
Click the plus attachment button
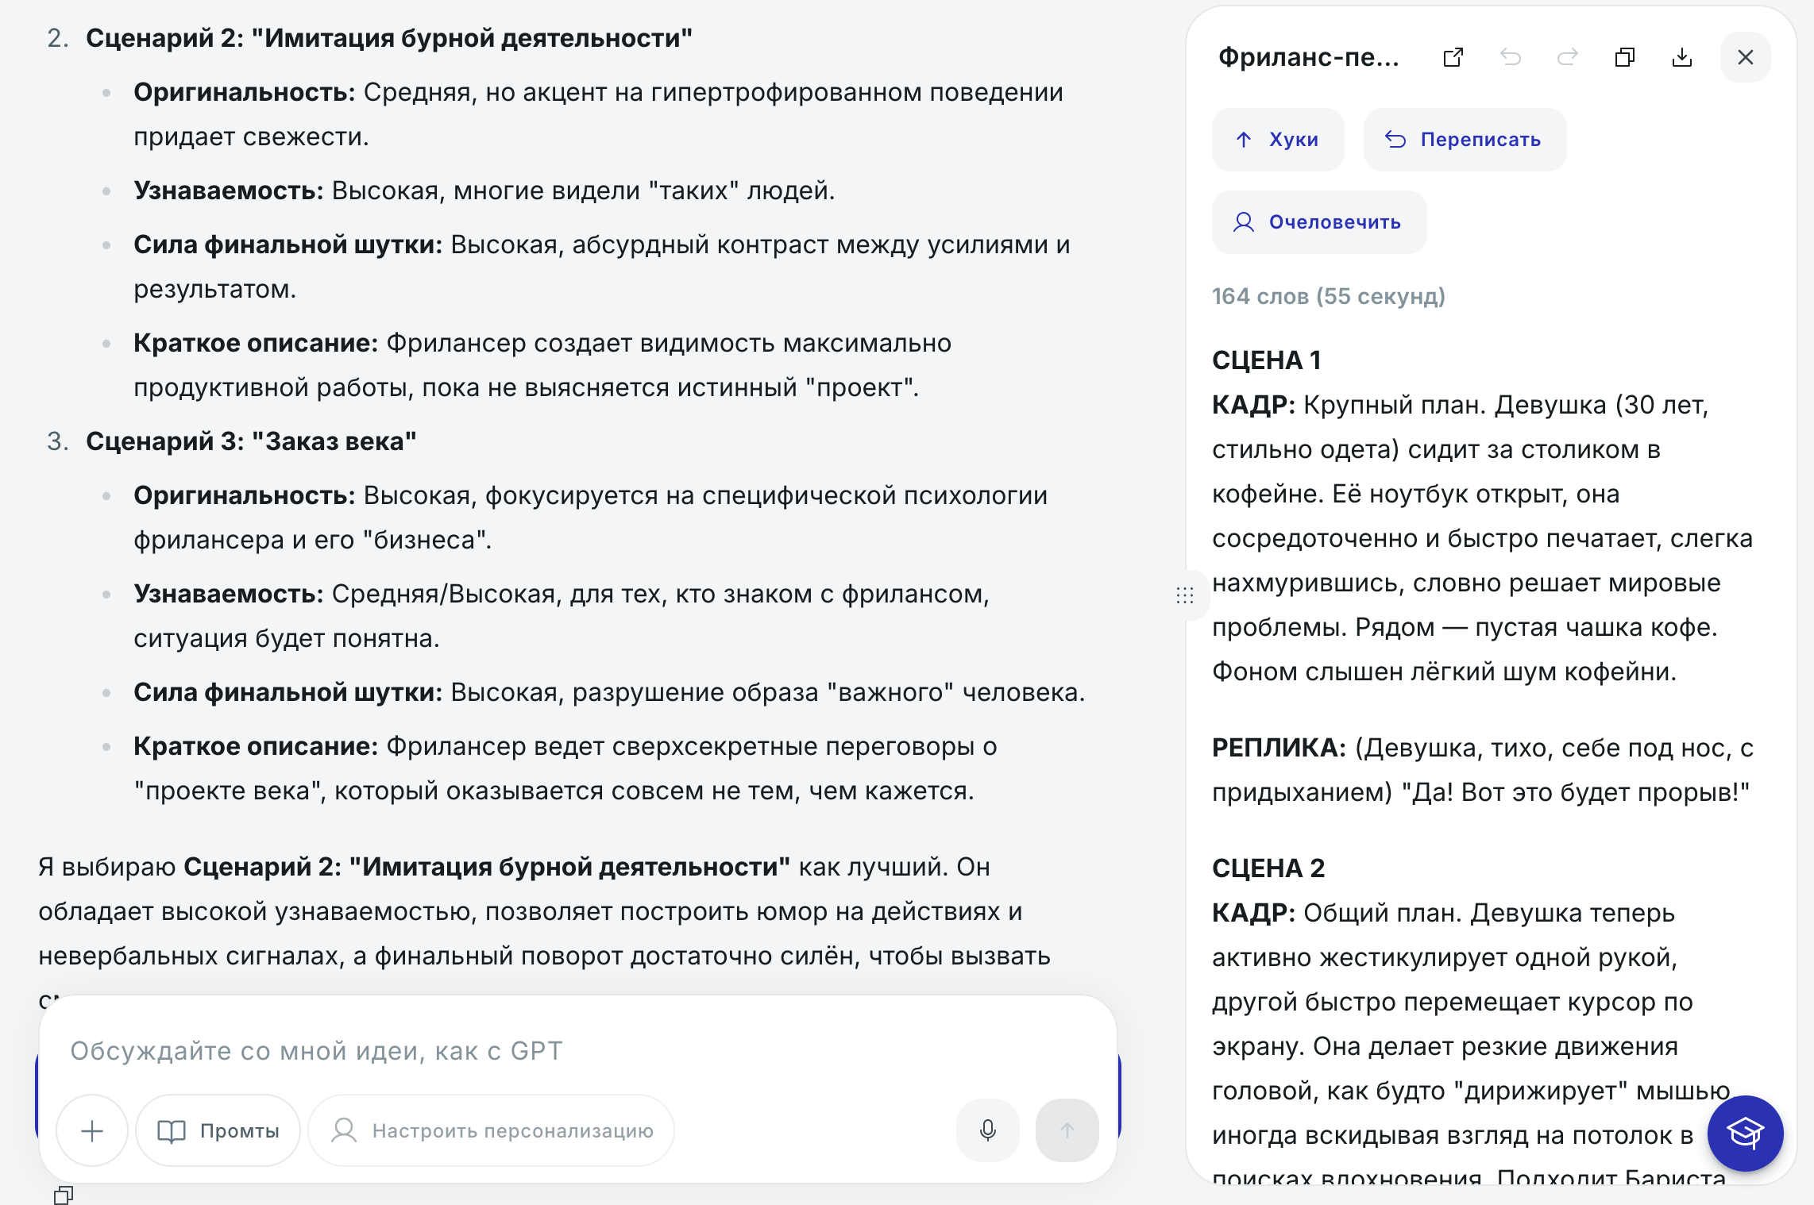(92, 1130)
